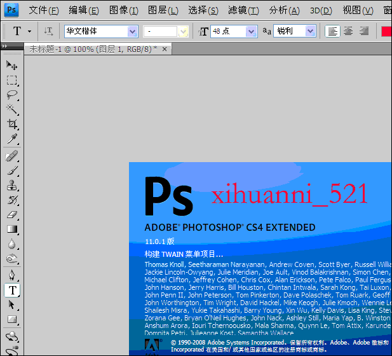392x356 pixels.
Task: Set right text alignment
Action: tap(364, 31)
